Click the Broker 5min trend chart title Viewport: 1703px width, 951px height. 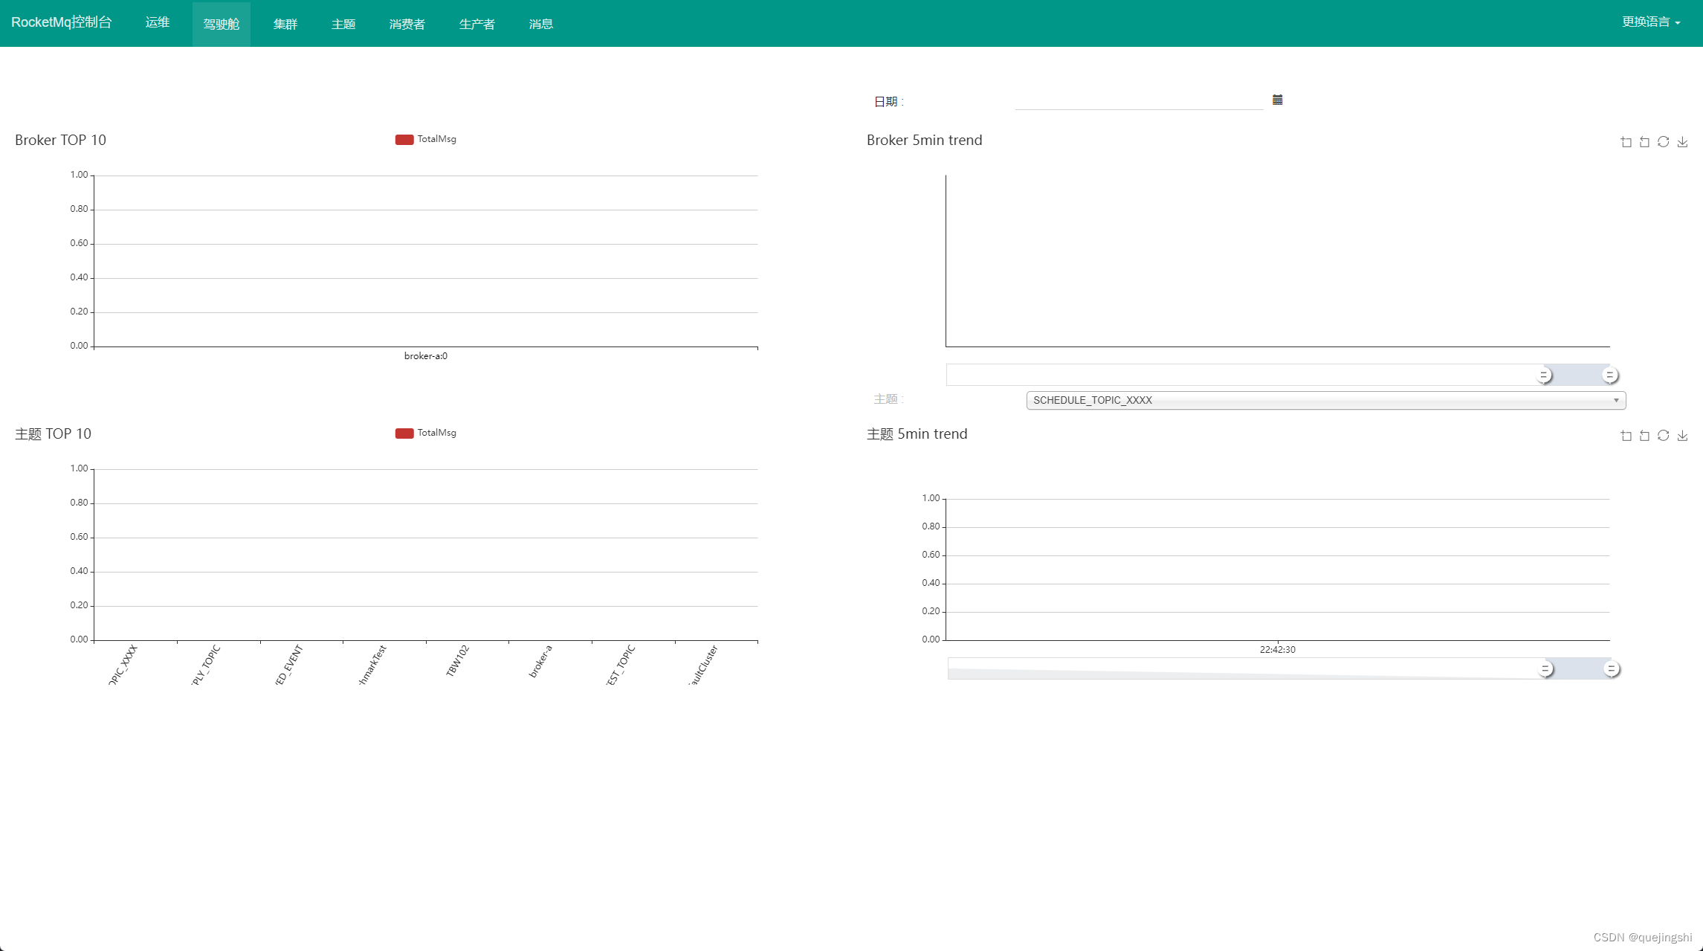click(924, 140)
